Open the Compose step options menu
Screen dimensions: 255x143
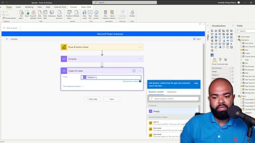[140, 59]
